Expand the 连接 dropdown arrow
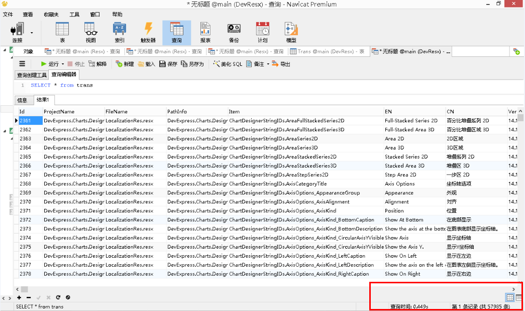The width and height of the screenshot is (525, 311). pyautogui.click(x=32, y=33)
